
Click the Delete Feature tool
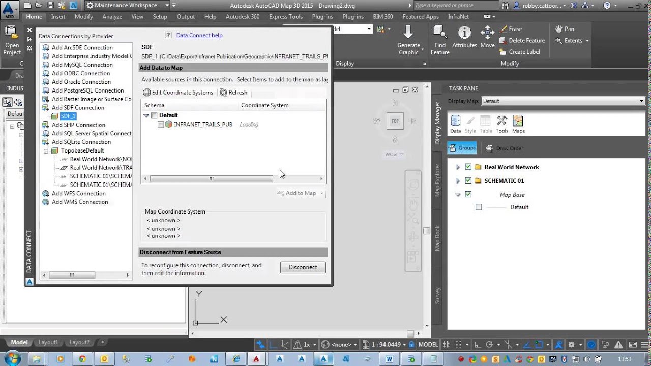[x=522, y=40]
